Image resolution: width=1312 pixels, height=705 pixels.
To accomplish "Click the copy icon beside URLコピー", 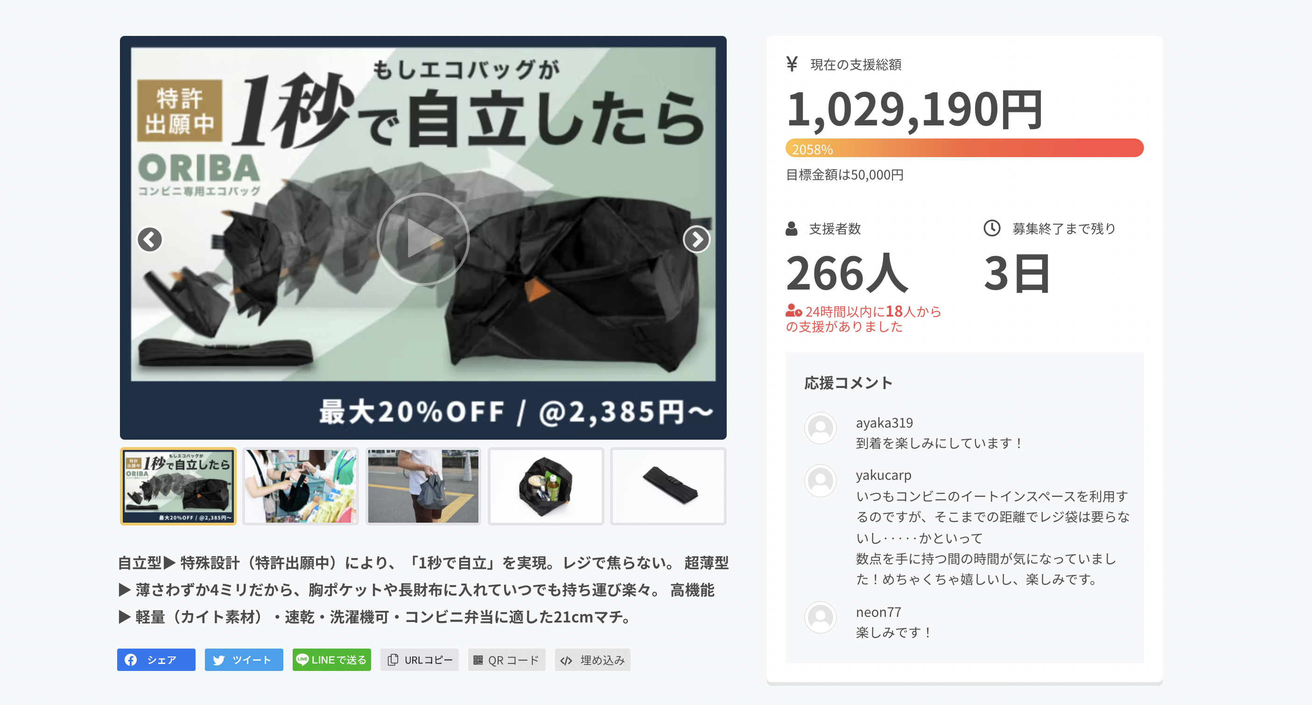I will tap(392, 660).
